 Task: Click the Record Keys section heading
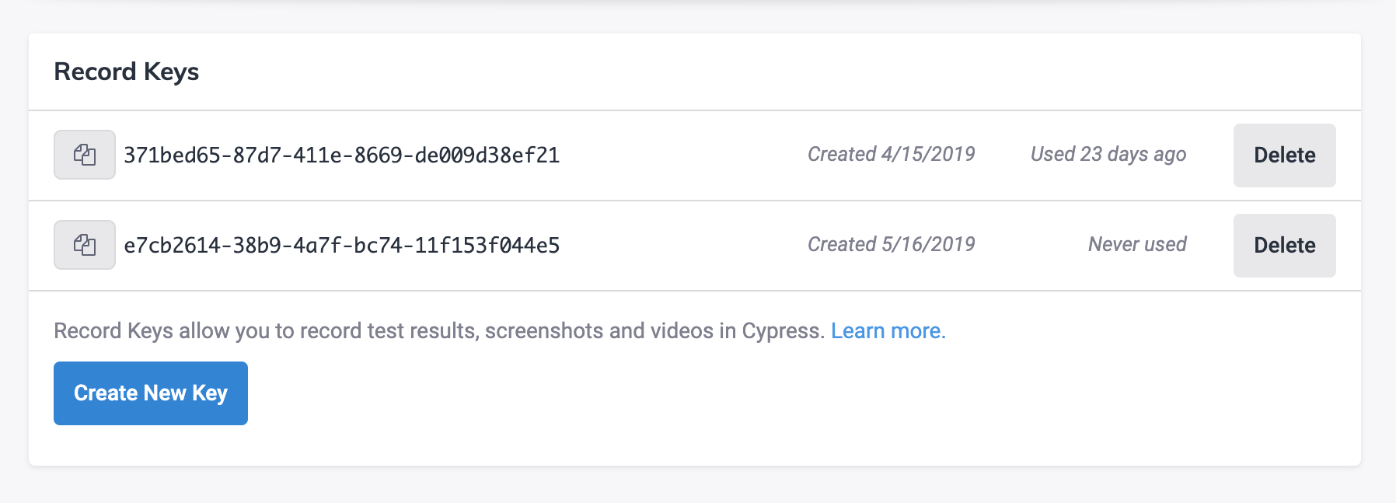coord(127,72)
